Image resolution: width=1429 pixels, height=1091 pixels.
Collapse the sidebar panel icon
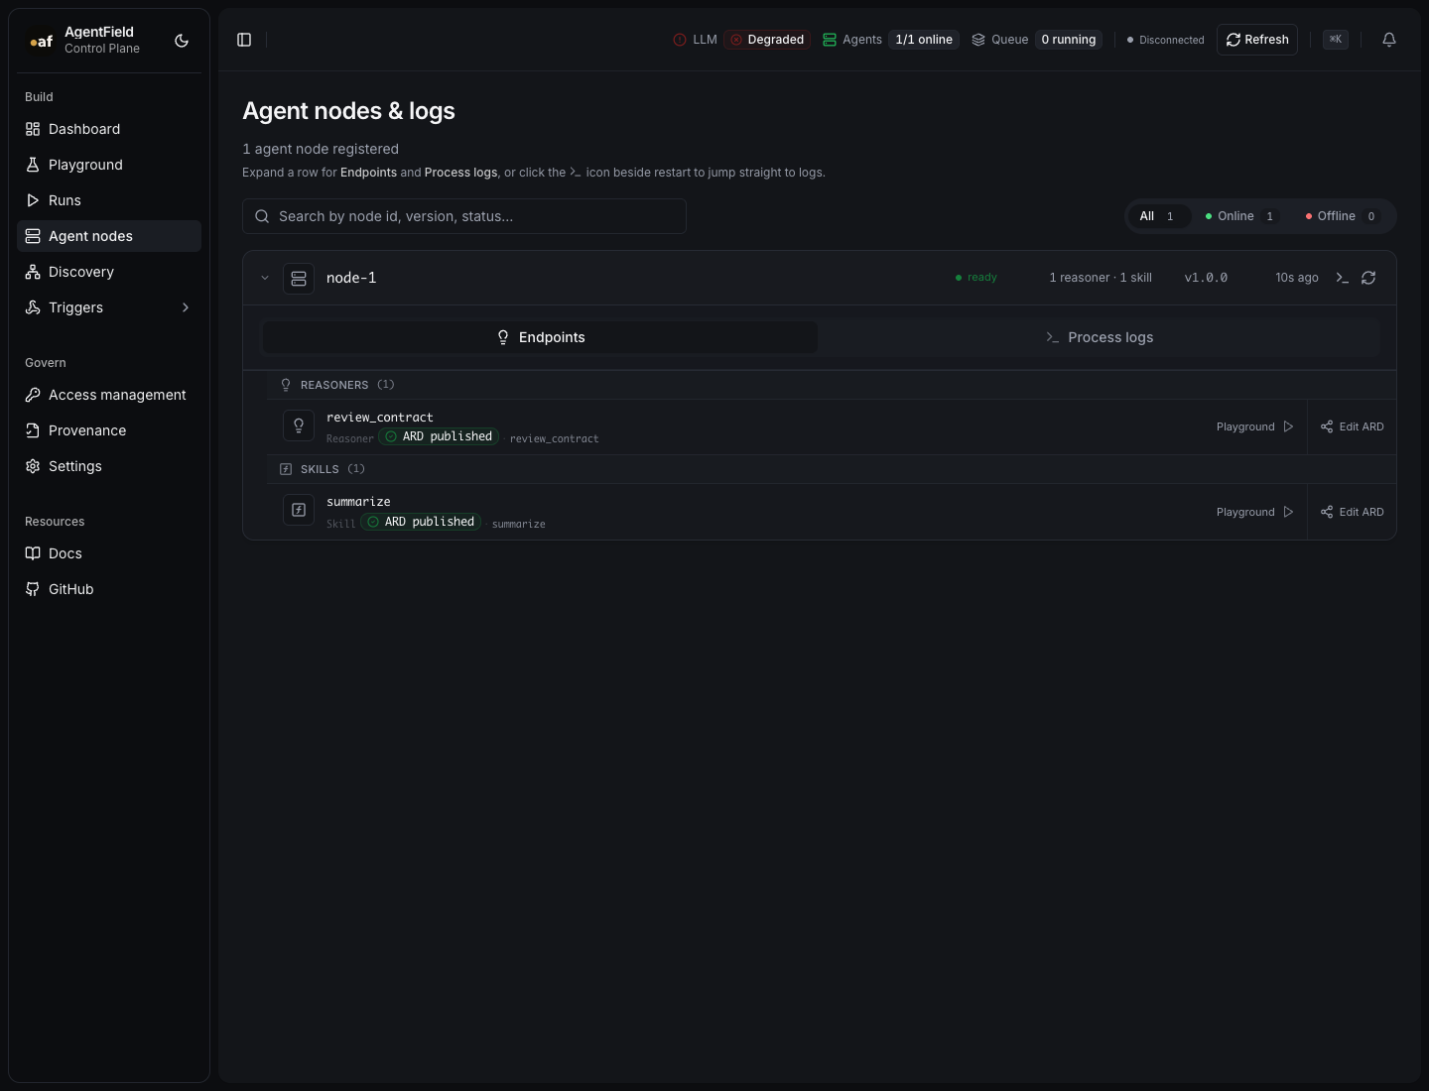pos(244,40)
